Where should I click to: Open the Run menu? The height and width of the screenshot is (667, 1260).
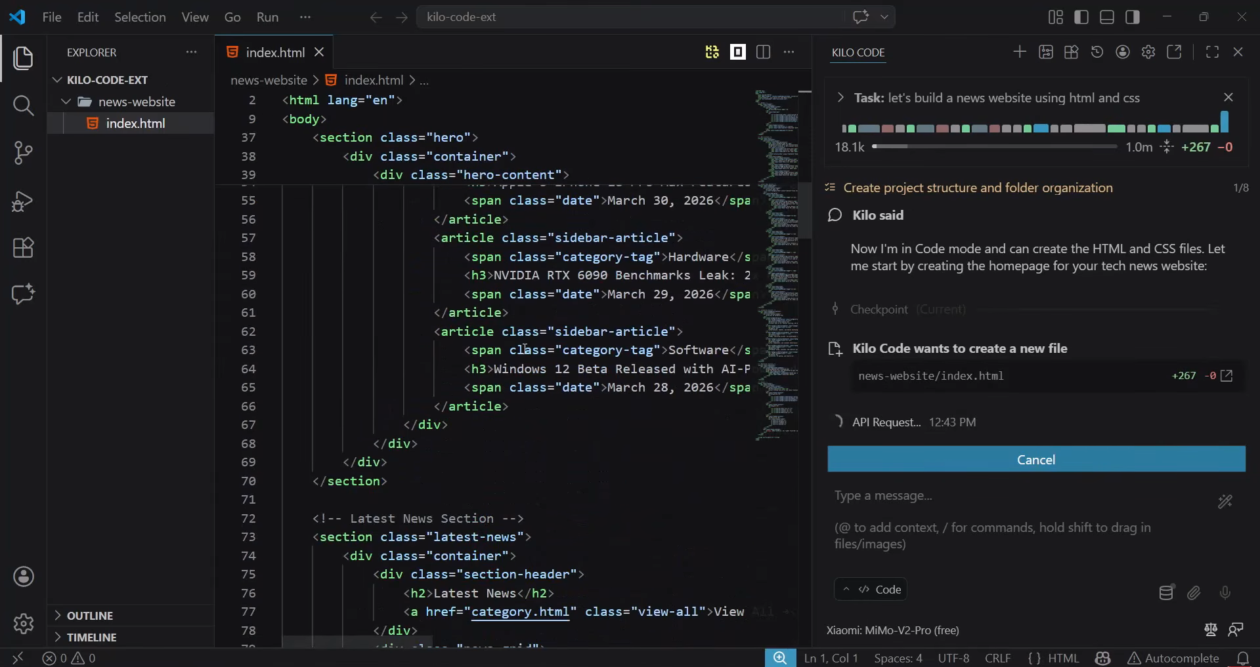tap(267, 17)
